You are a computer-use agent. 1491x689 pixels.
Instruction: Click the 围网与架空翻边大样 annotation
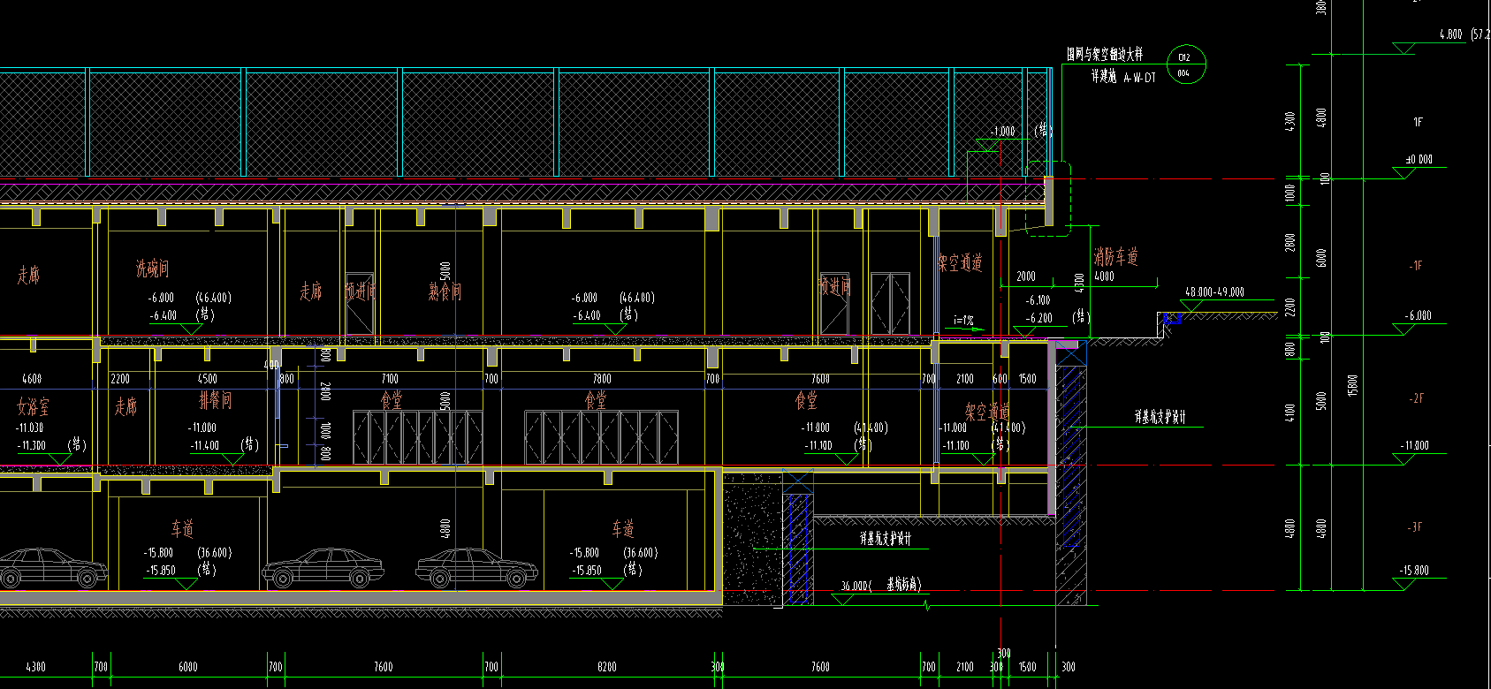pos(1104,55)
